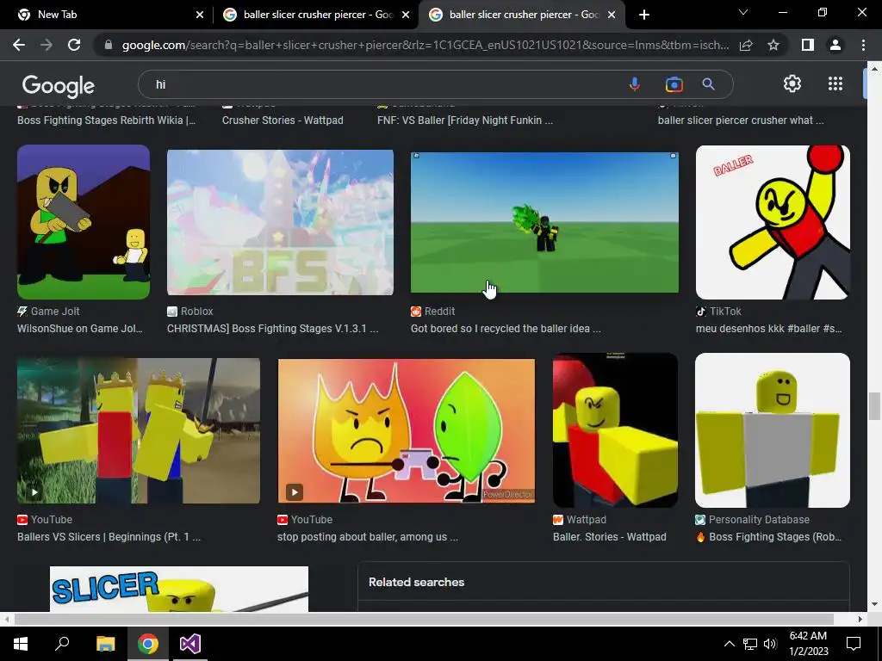Open the tab search chevron
Viewport: 882px width, 661px height.
pos(743,12)
